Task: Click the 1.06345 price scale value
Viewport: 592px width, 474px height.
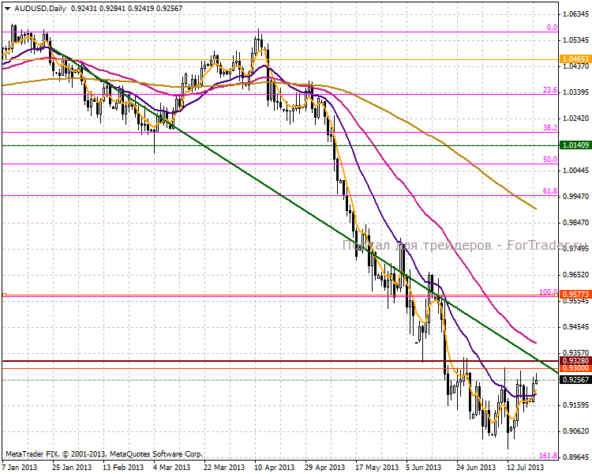Action: [575, 14]
